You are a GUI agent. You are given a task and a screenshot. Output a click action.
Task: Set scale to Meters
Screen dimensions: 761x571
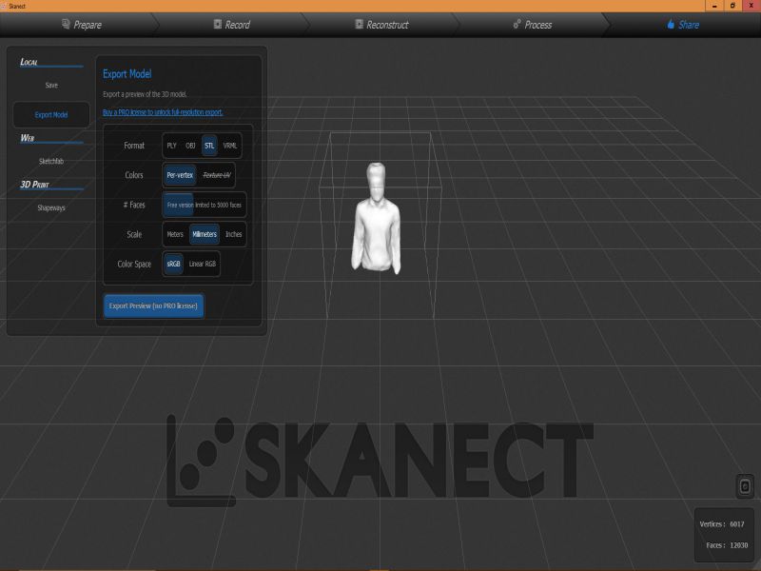tap(175, 234)
